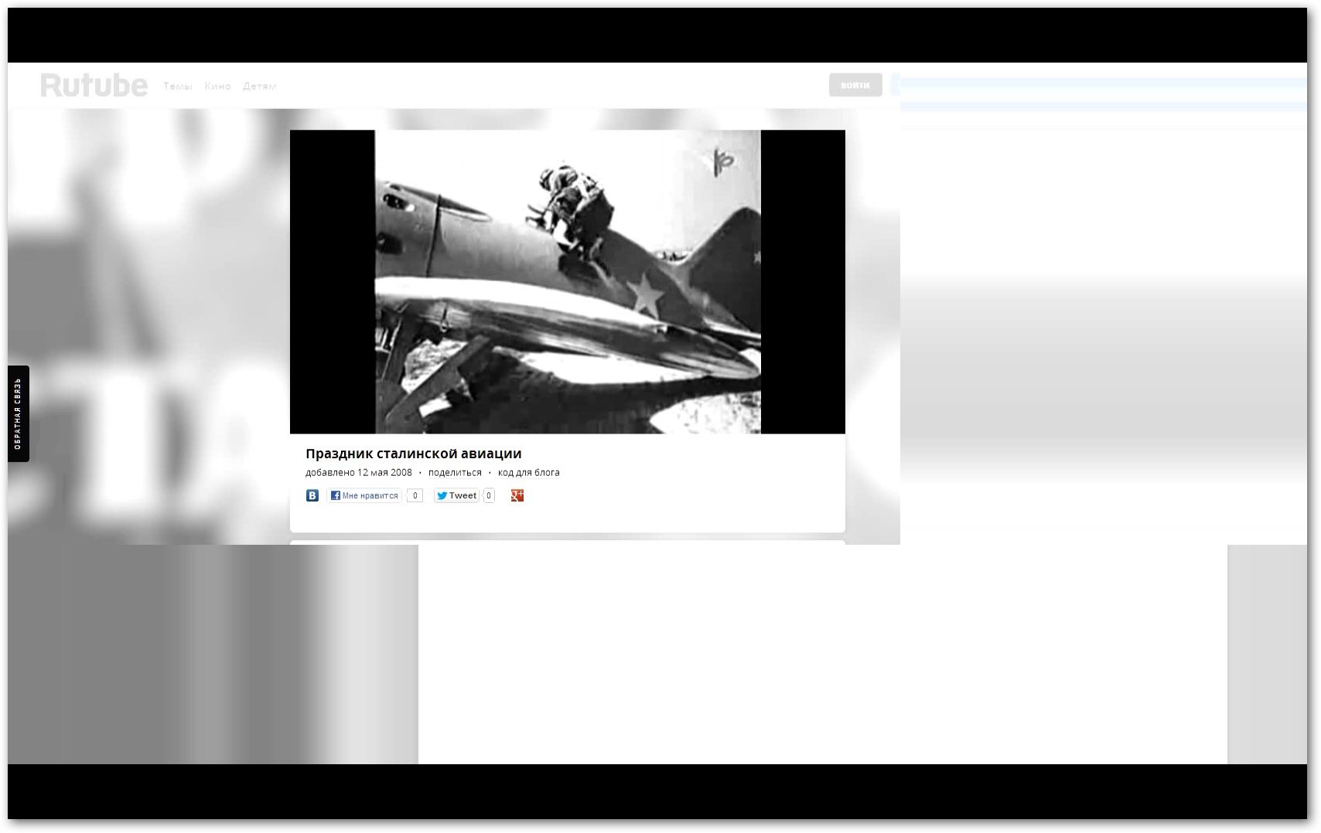Image resolution: width=1321 pixels, height=833 pixels.
Task: Play the video in the player
Action: 568,281
